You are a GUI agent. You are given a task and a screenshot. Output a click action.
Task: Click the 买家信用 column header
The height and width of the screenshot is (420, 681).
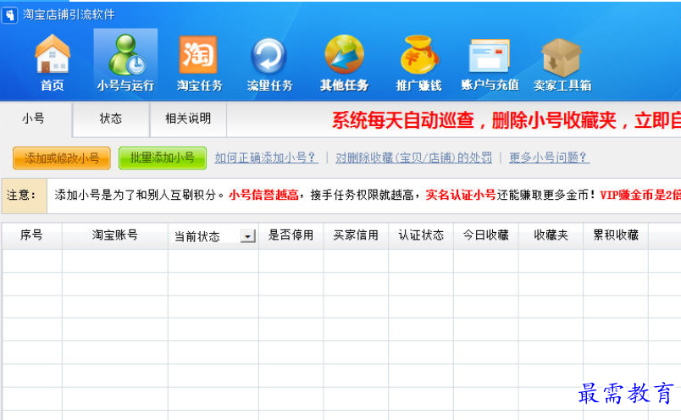click(356, 235)
